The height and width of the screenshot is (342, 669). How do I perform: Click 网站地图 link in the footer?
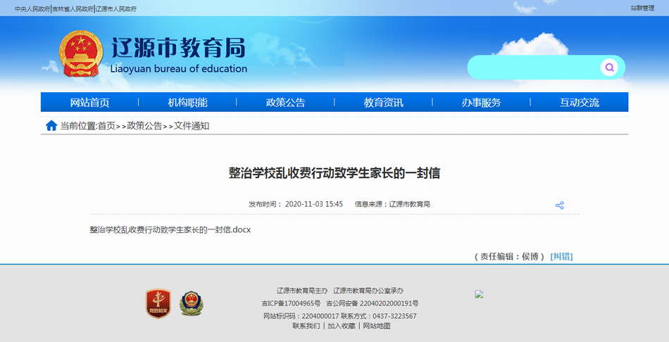pos(377,326)
